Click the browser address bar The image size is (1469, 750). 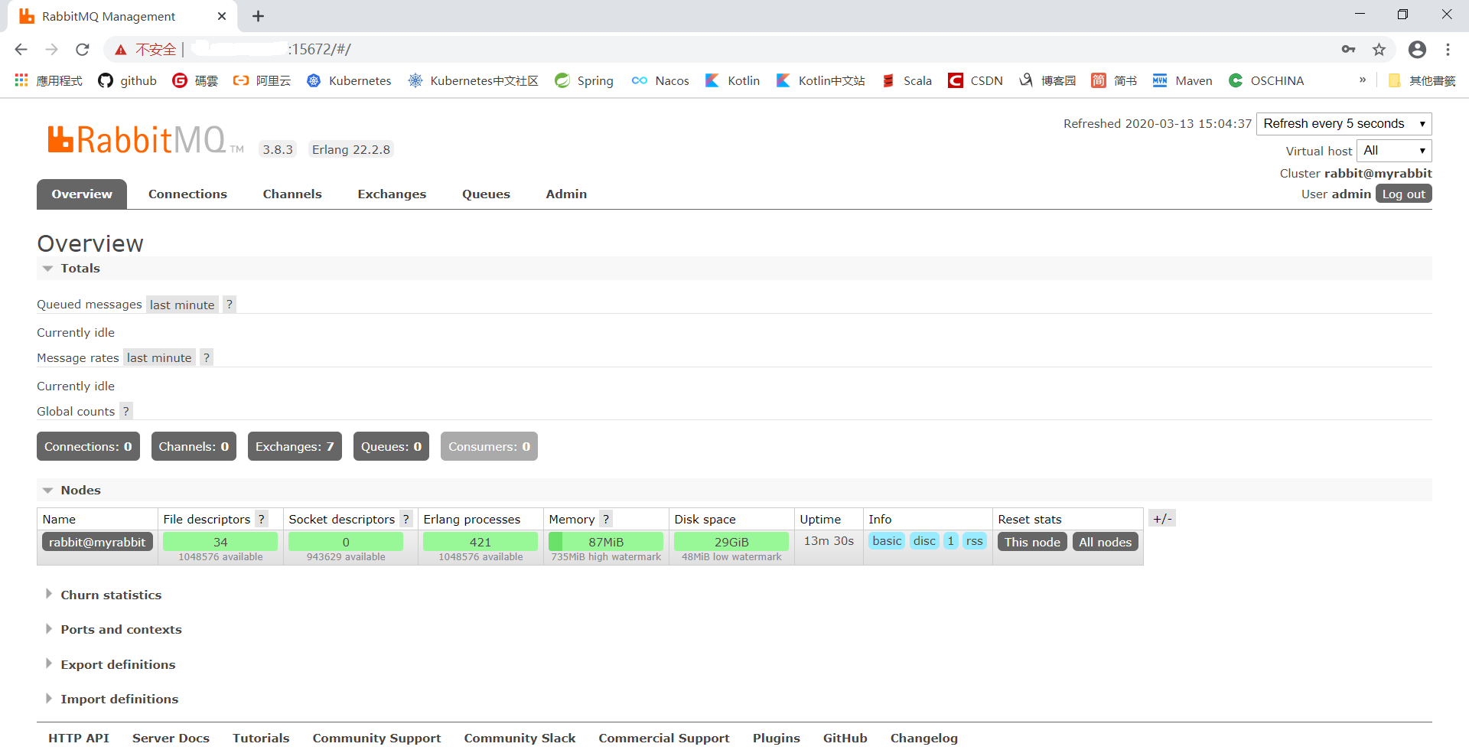[x=750, y=49]
